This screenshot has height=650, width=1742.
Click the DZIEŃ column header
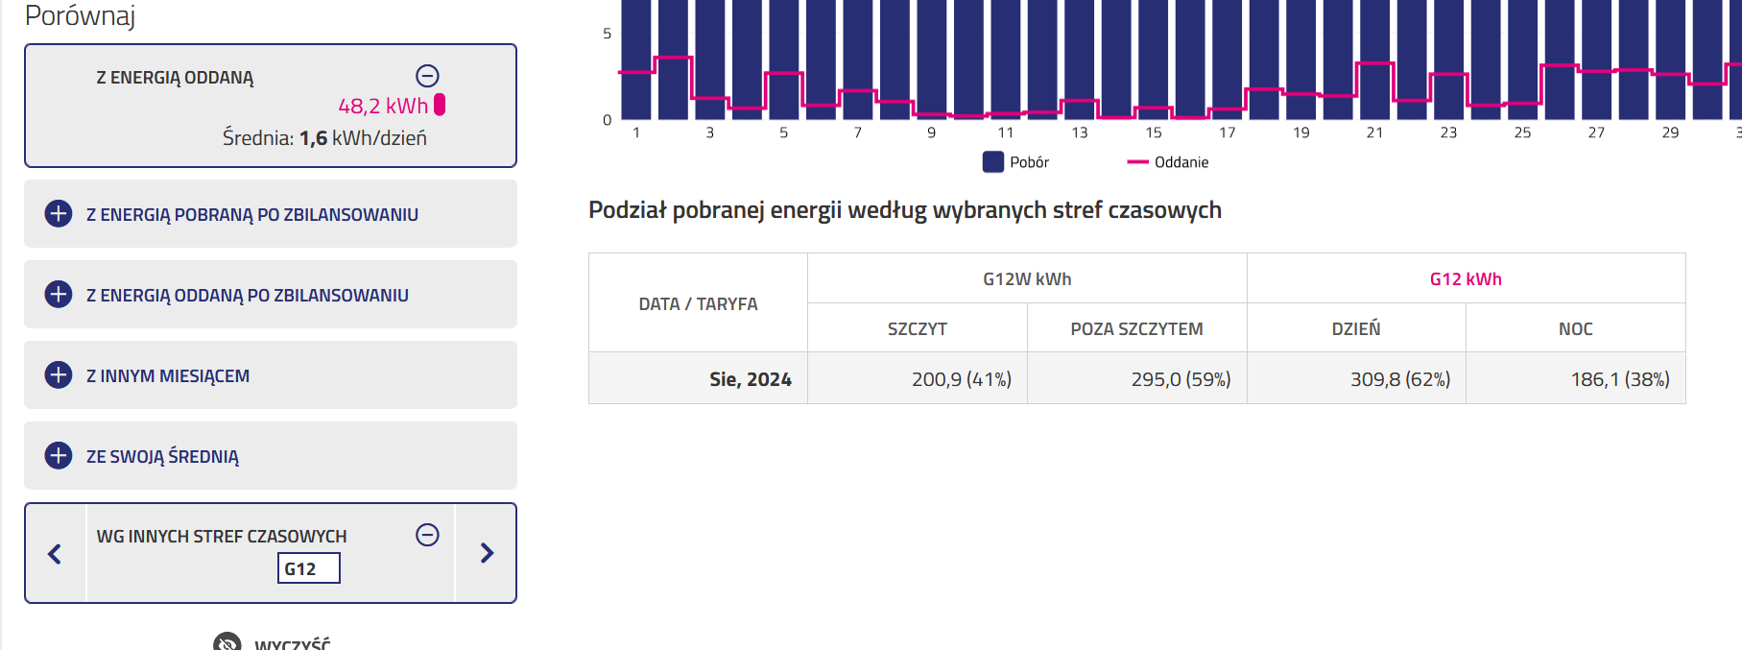click(1355, 328)
